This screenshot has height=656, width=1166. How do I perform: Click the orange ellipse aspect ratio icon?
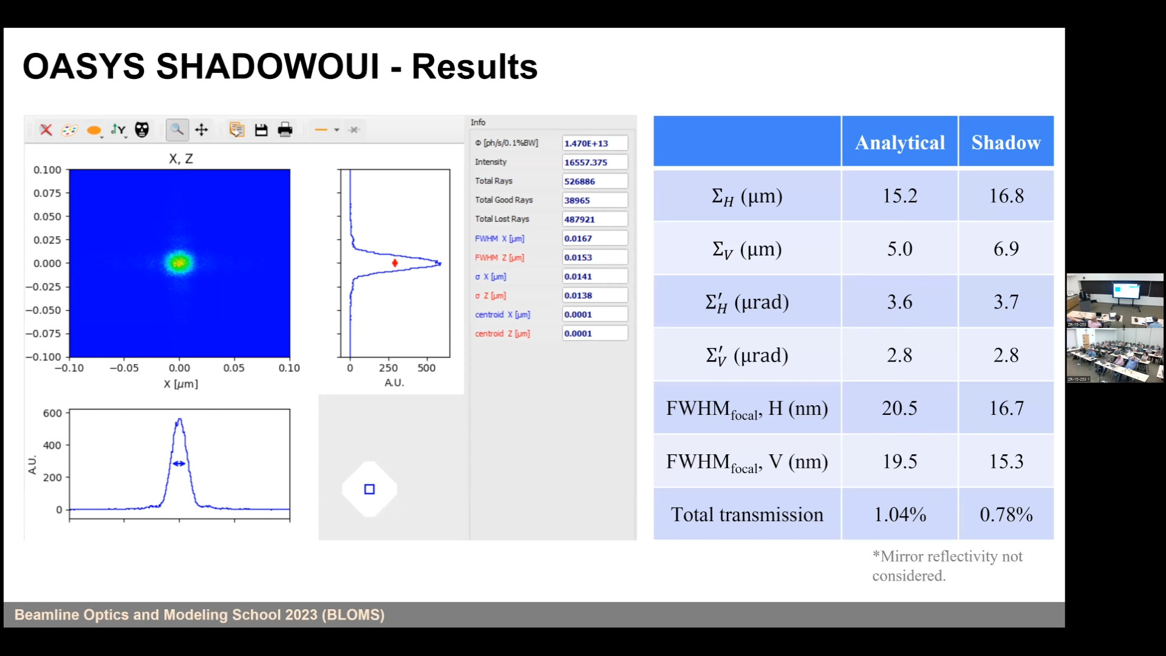click(94, 130)
